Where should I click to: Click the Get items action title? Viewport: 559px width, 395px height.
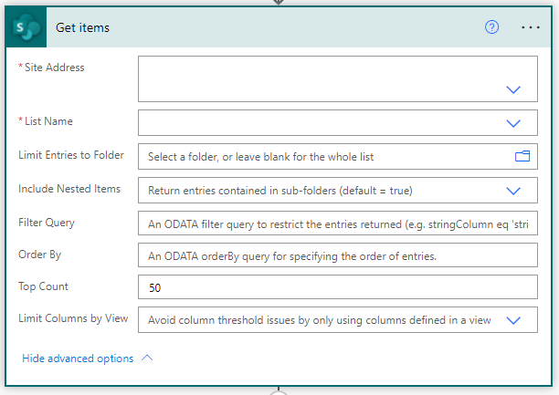83,27
